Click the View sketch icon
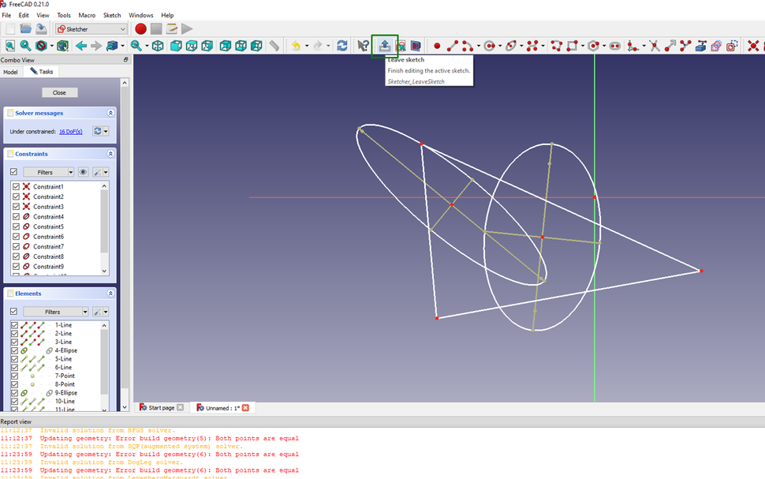Screen dimensions: 765x479 click(x=401, y=46)
